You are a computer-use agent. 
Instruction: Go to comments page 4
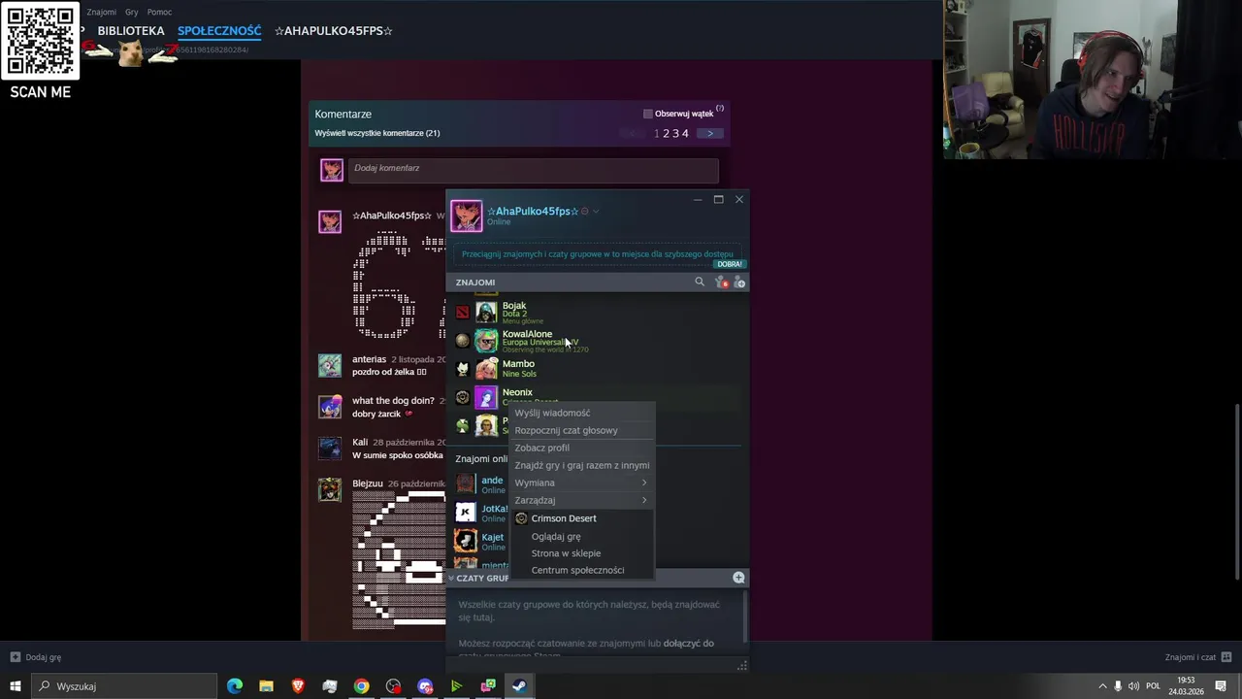[x=685, y=134]
